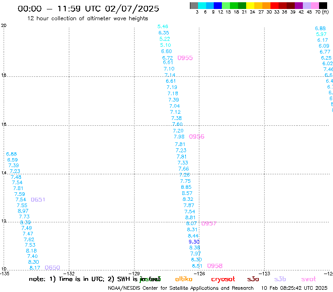Click the wave height value 6.60
The height and width of the screenshot is (292, 333).
166,51
